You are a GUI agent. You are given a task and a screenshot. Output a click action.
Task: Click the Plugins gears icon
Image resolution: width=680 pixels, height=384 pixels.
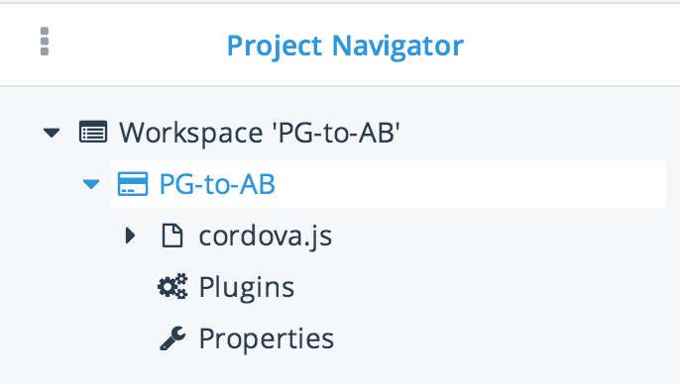(172, 287)
